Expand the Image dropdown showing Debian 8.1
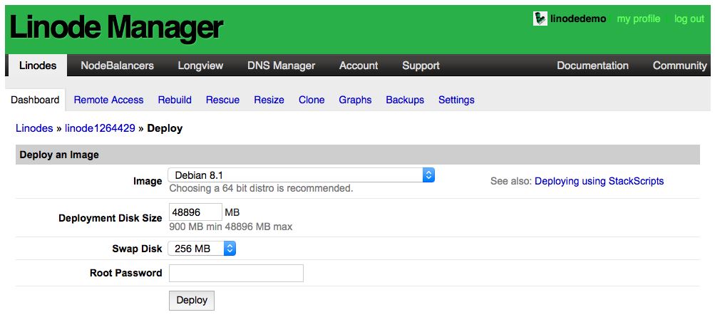715x332 pixels. [301, 175]
